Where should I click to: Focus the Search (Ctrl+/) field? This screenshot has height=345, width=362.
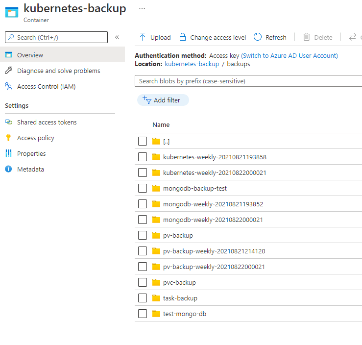56,37
